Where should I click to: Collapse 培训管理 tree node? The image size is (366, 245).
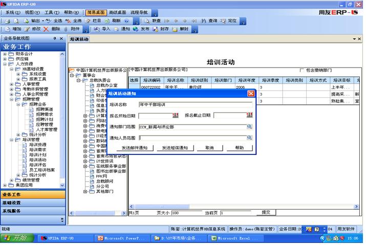(x=11, y=140)
